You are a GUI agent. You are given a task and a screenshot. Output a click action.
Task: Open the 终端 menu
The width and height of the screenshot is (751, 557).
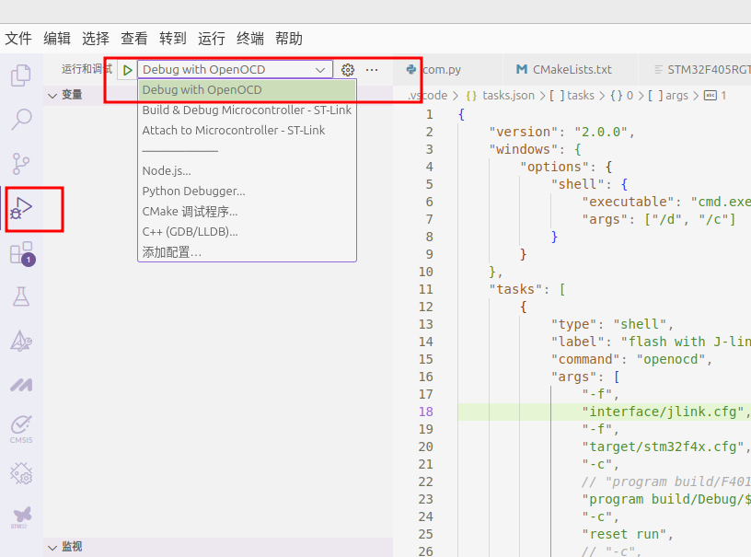250,39
